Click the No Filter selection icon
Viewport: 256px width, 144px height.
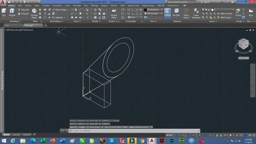tap(176, 13)
